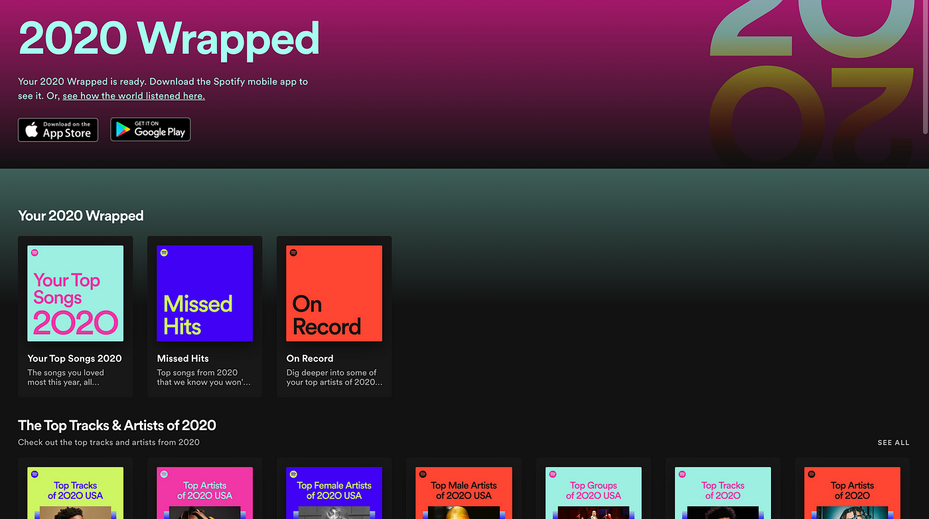Open 'see how the world listened here' link

point(133,96)
